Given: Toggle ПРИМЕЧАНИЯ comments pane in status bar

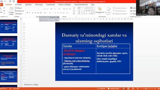Looking at the screenshot, I should (x=113, y=88).
